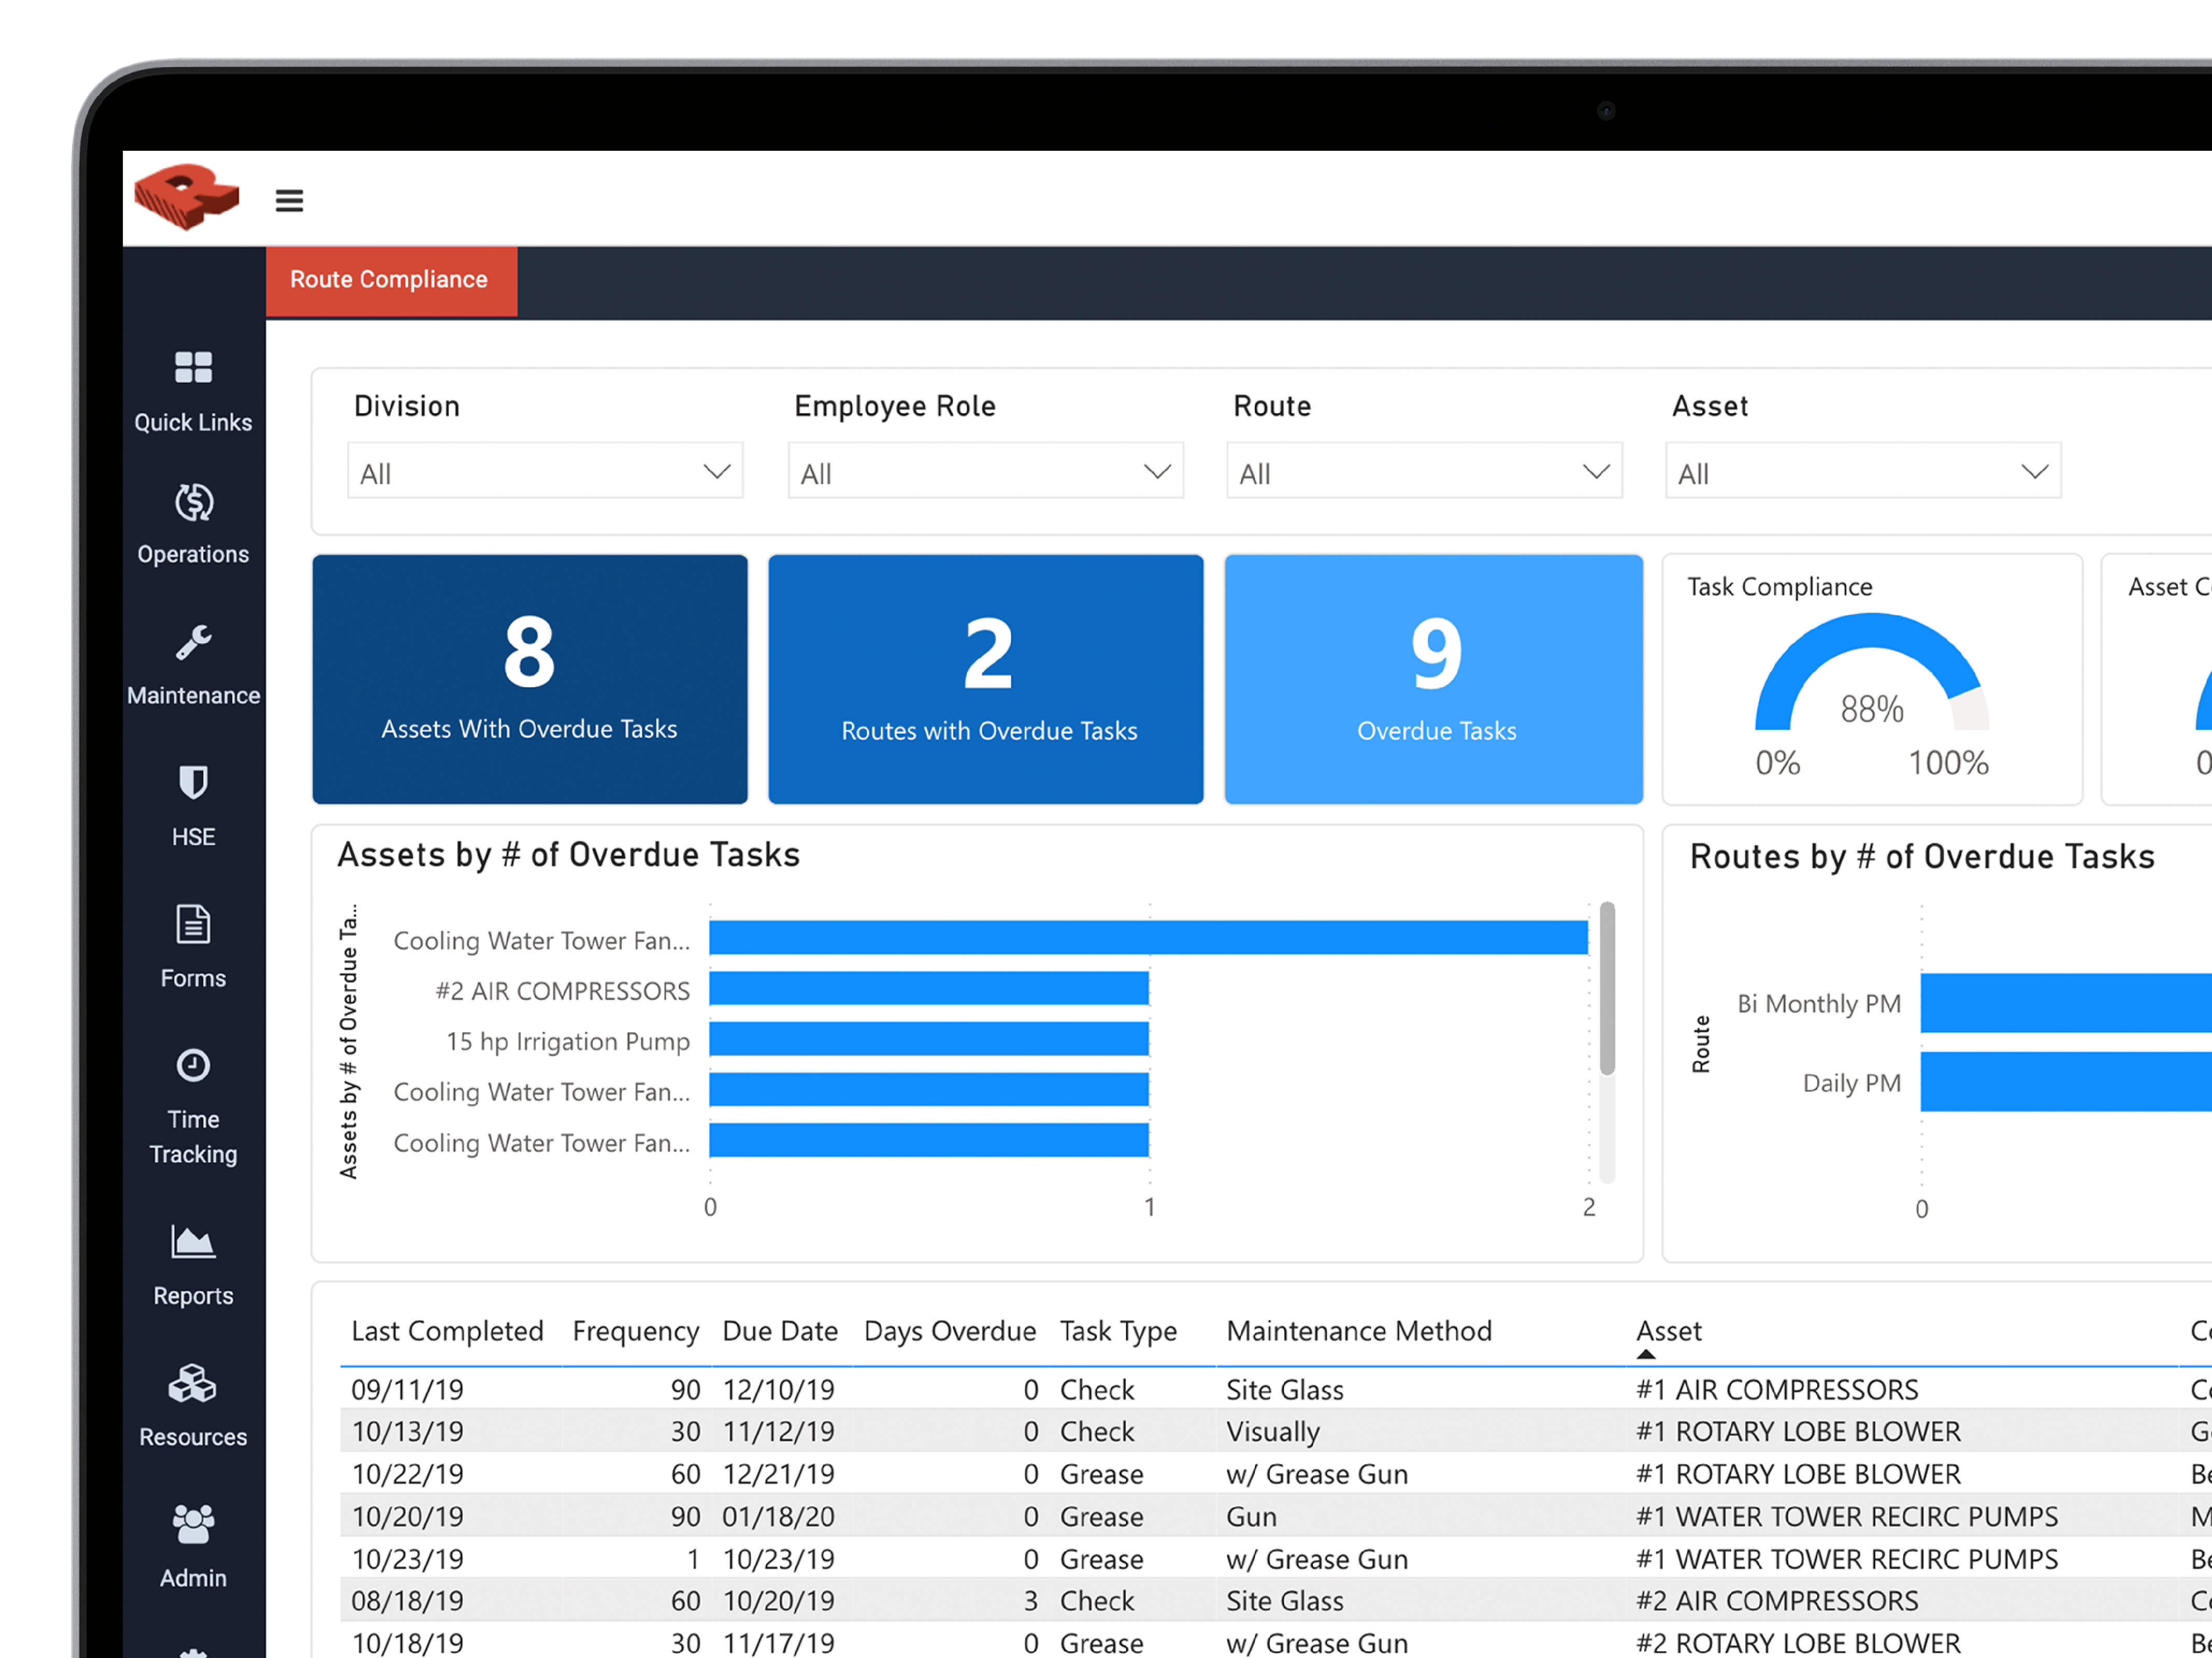Select the Route Compliance tab
The height and width of the screenshot is (1658, 2212).
(x=390, y=280)
